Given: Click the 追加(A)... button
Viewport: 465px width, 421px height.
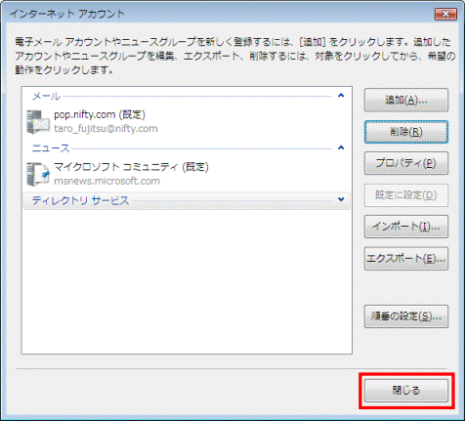Looking at the screenshot, I should tap(406, 101).
